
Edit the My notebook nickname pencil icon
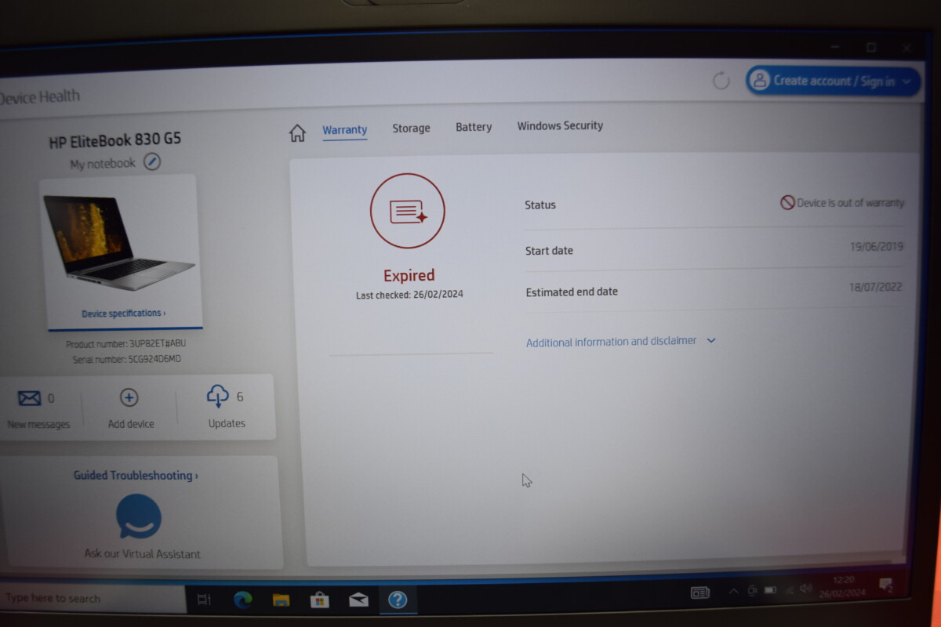[152, 162]
